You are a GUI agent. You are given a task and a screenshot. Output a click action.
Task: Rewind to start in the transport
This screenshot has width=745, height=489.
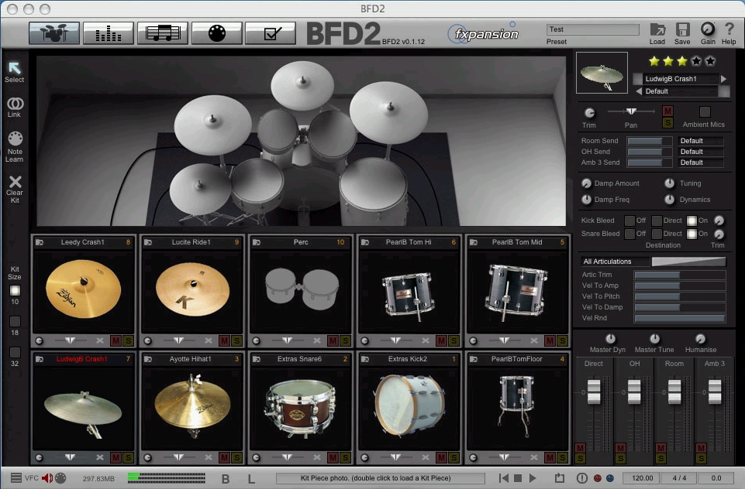(x=504, y=478)
